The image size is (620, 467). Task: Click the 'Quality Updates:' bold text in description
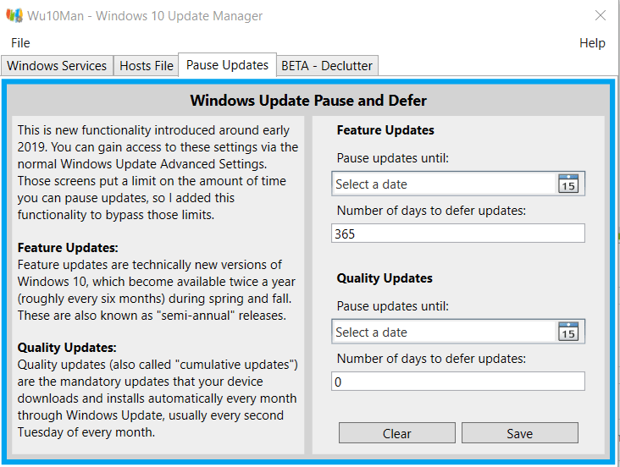[x=67, y=347]
